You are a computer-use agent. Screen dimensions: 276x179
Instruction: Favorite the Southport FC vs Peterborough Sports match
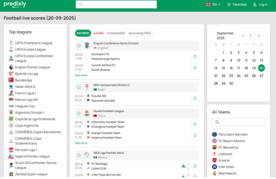click(x=195, y=56)
